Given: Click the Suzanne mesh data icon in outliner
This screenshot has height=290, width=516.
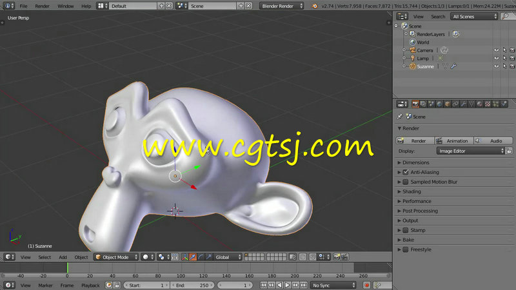Looking at the screenshot, I should click(x=445, y=66).
